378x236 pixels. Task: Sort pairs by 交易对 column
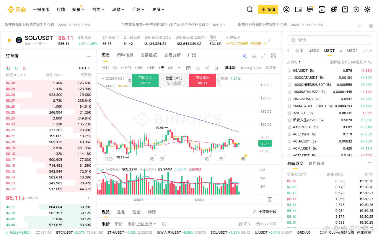pyautogui.click(x=294, y=62)
